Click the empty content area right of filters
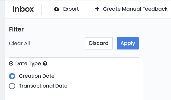Screen dimensions: 171x100 tap(157, 59)
